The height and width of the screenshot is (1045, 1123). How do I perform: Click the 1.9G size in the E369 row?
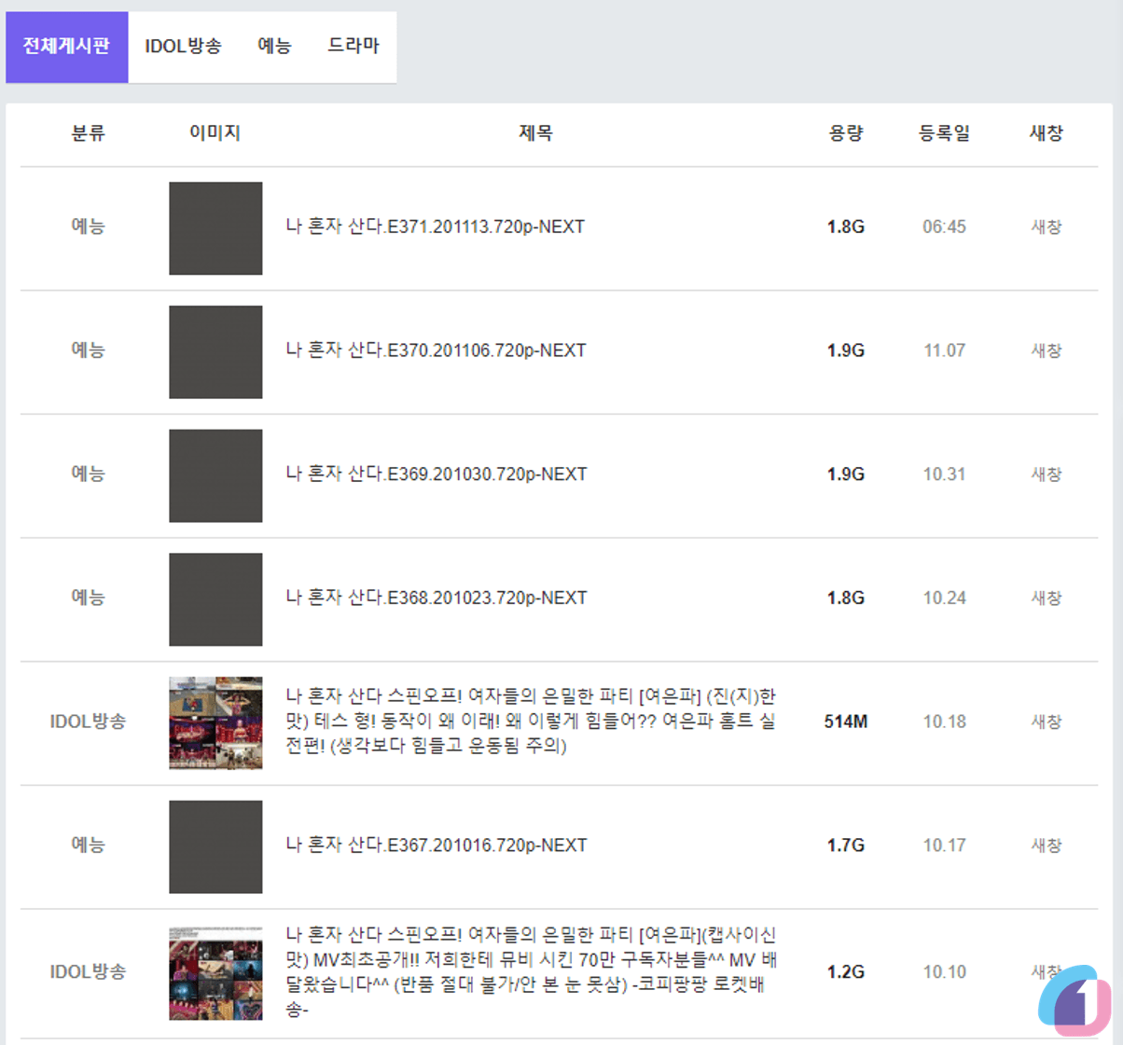pyautogui.click(x=846, y=474)
